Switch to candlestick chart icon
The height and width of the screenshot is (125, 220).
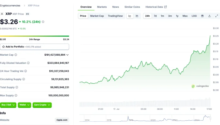(x=137, y=16)
